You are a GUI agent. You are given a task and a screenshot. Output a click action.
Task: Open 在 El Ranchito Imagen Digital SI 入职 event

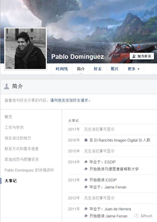pos(120,140)
